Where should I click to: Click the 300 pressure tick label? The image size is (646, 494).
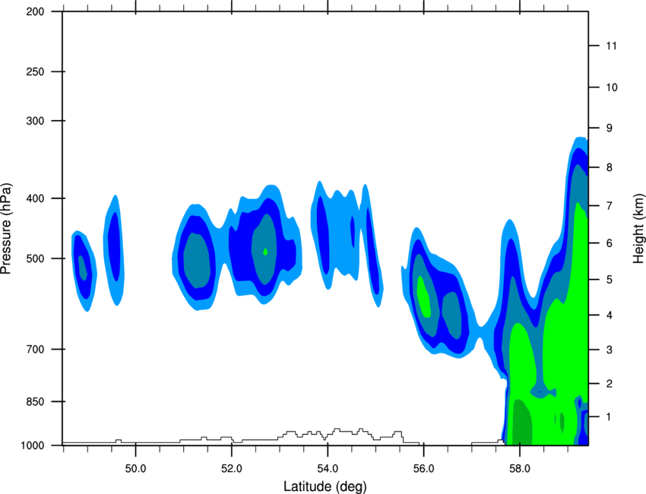pyautogui.click(x=35, y=121)
